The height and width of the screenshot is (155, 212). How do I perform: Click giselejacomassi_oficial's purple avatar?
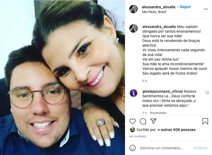coord(134,93)
